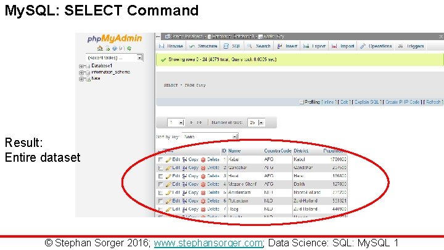
Task: Check the checkbox for the Amsterdam row
Action: pos(160,193)
